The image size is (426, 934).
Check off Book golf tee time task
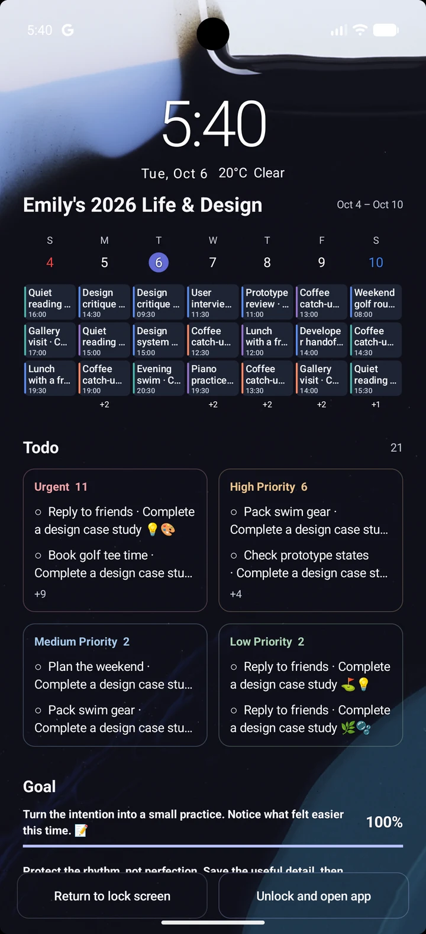(x=38, y=556)
